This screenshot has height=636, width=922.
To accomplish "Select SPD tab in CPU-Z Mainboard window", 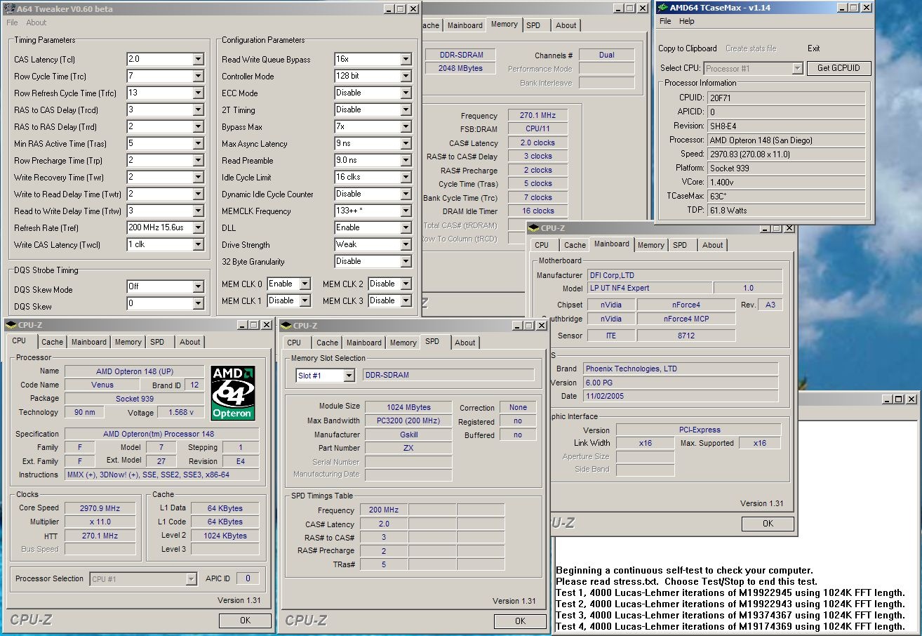I will click(x=680, y=245).
